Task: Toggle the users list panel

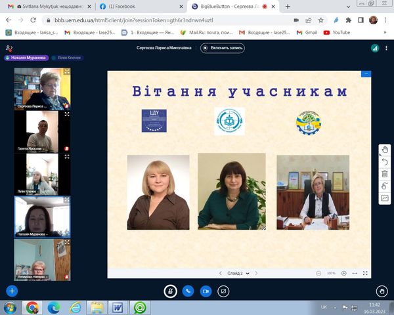Action: [x=9, y=48]
